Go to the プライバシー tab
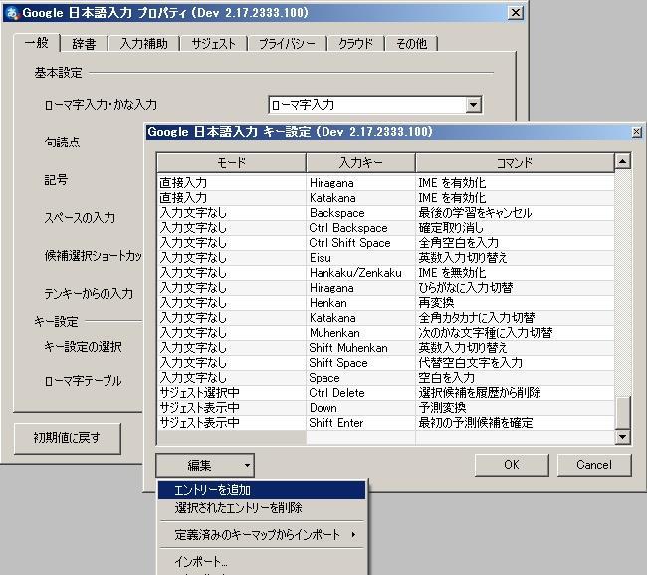Screen dimensions: 647x575 pyautogui.click(x=287, y=44)
